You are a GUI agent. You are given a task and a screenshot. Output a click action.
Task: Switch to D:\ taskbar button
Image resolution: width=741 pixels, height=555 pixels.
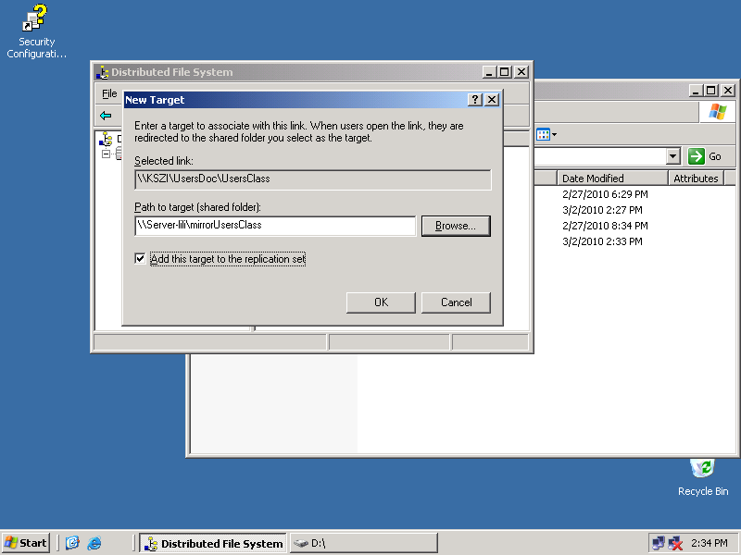[363, 544]
